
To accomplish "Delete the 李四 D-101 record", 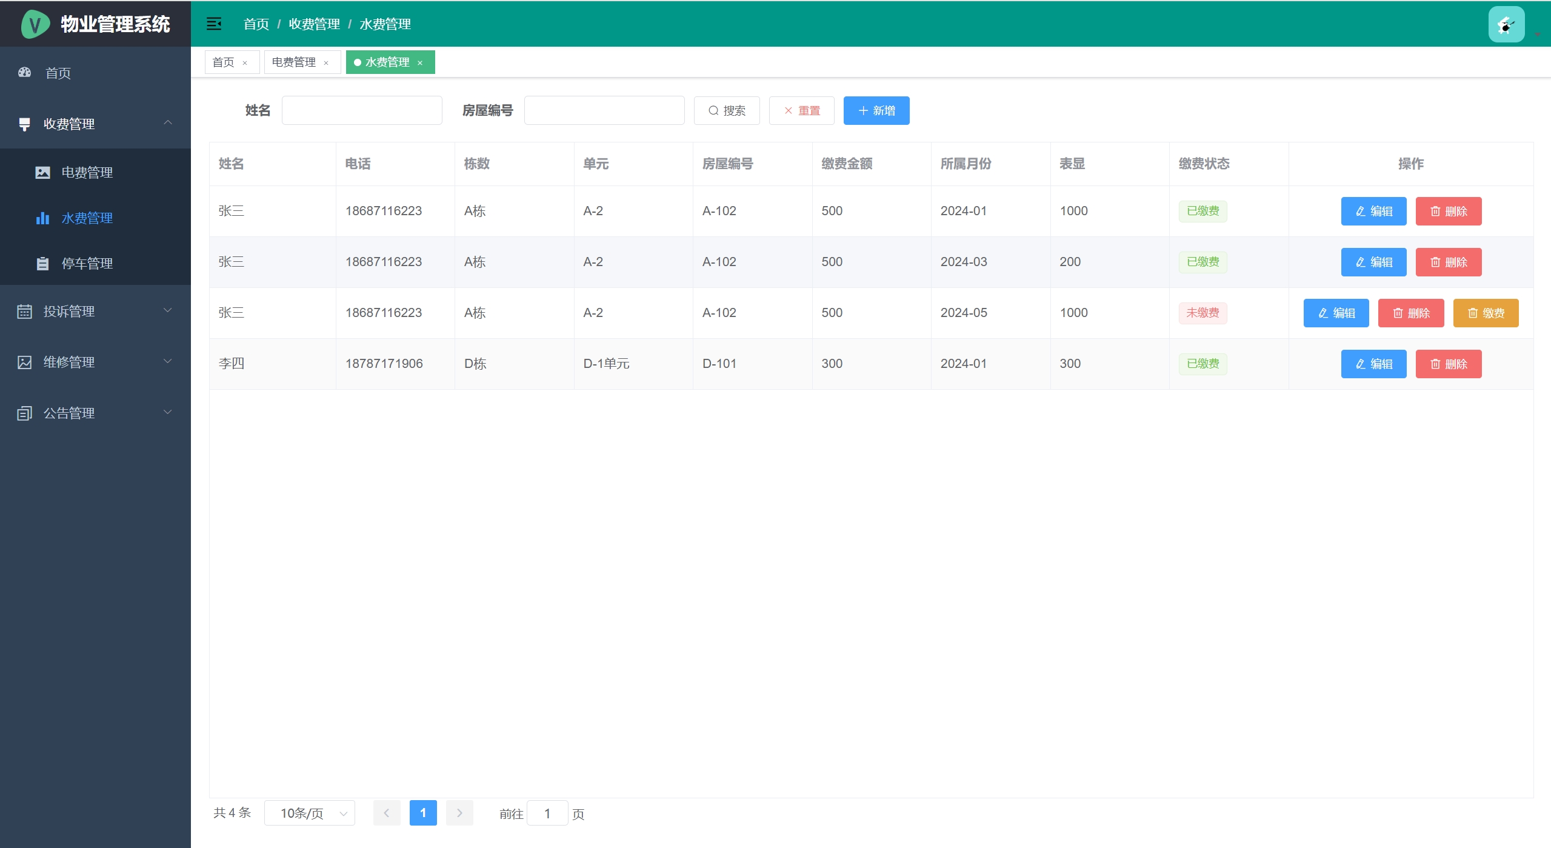I will 1448,364.
